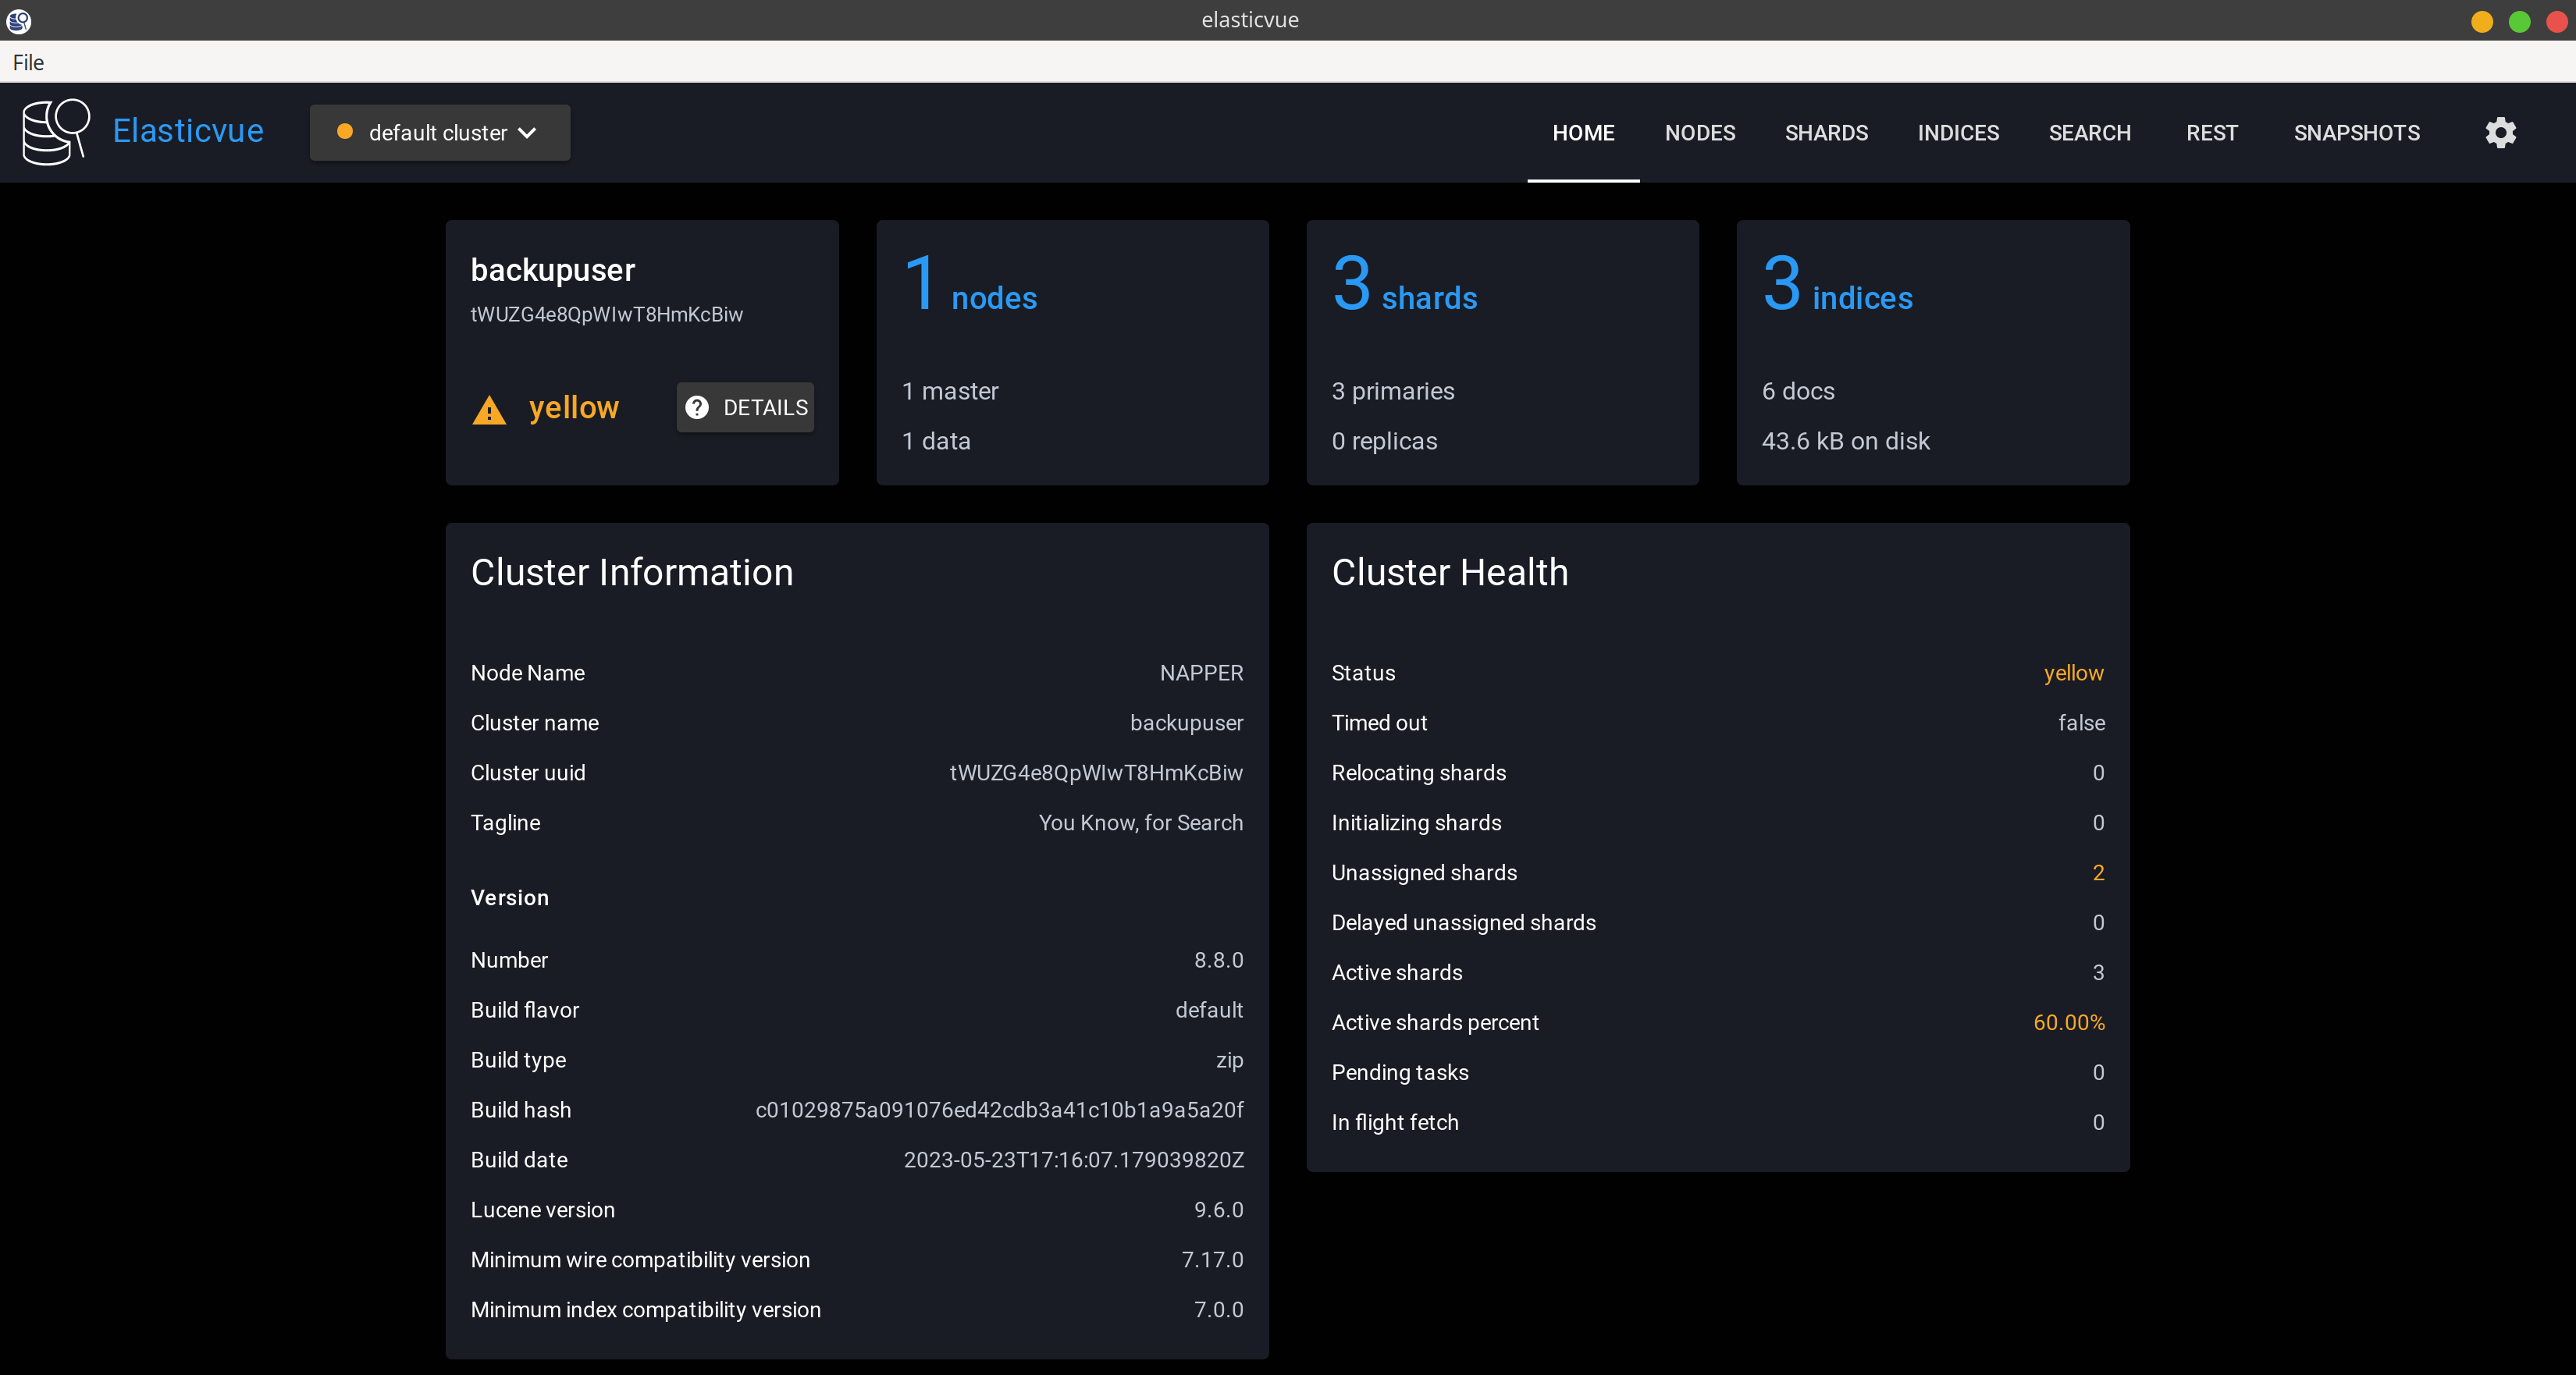Click the yellow status dot on cluster selector

click(345, 131)
